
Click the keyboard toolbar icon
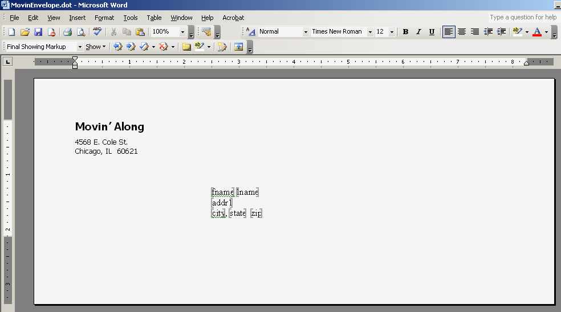coord(206,32)
